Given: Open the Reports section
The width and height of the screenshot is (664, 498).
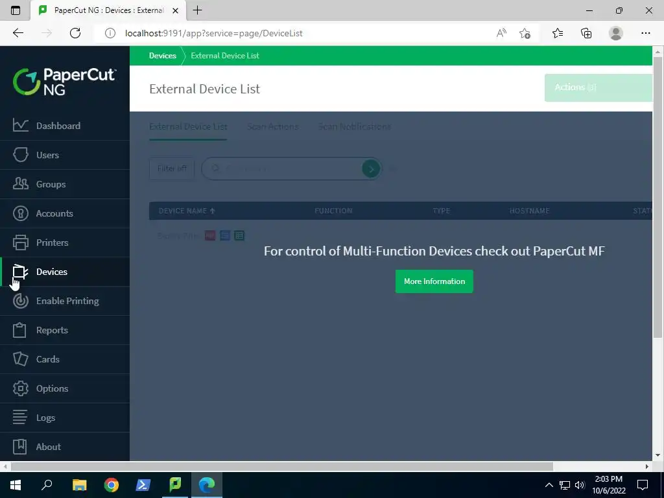Looking at the screenshot, I should (65, 330).
